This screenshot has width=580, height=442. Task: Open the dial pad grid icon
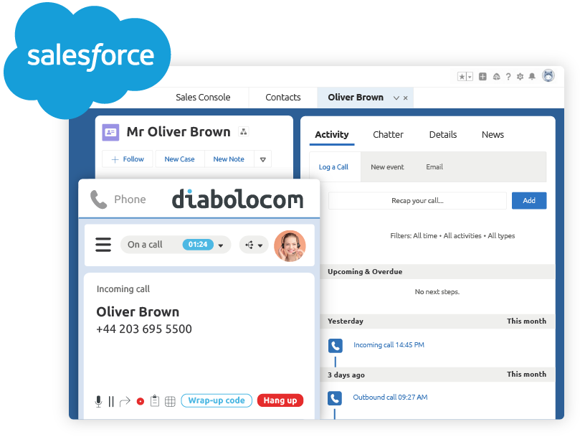[170, 401]
